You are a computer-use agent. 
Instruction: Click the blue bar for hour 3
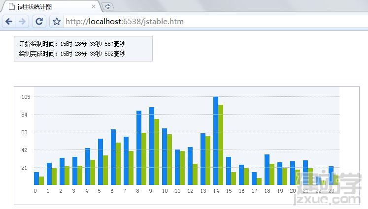click(x=75, y=171)
